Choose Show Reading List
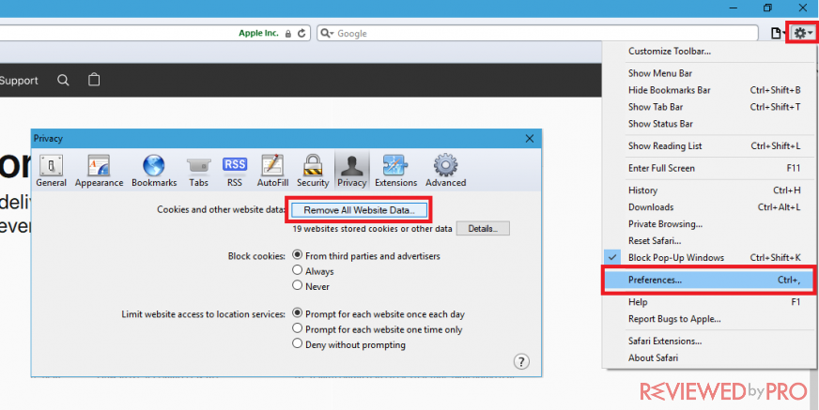The image size is (819, 410). tap(709, 146)
